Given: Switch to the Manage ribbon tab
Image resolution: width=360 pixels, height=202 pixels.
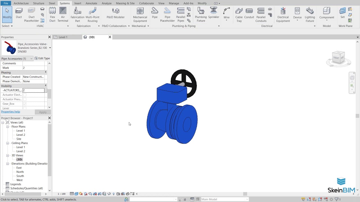Looking at the screenshot, I should pyautogui.click(x=174, y=3).
